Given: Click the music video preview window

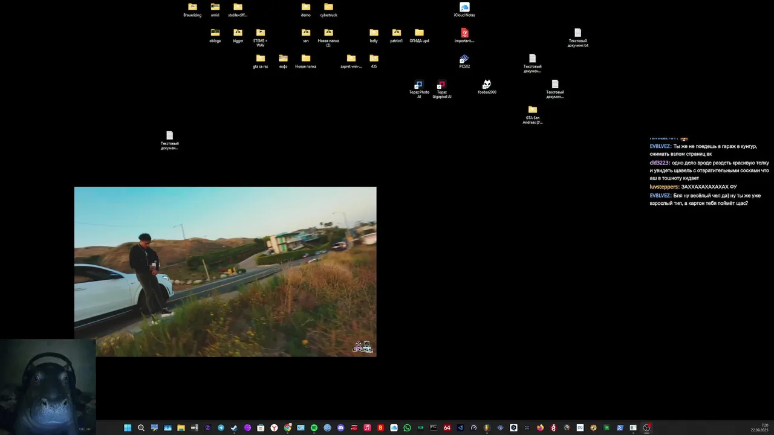Looking at the screenshot, I should pyautogui.click(x=225, y=271).
